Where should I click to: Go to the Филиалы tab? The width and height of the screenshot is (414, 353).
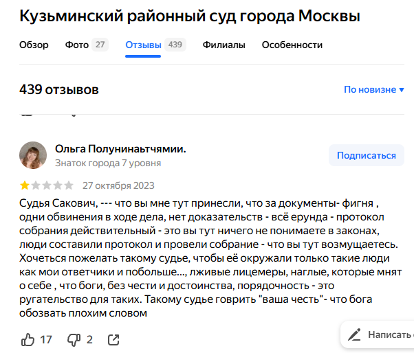[x=224, y=45]
